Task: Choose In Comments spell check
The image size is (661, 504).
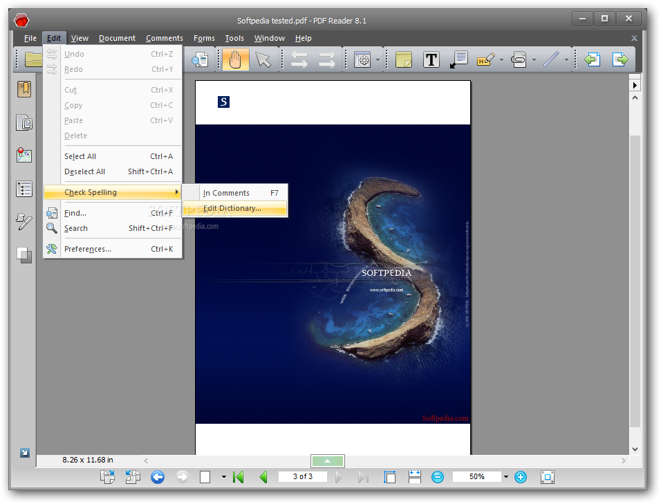Action: (x=235, y=193)
